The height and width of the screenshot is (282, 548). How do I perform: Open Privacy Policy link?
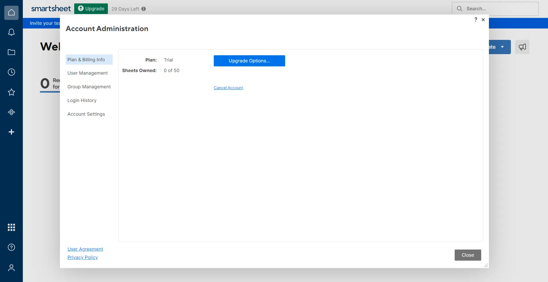click(83, 257)
